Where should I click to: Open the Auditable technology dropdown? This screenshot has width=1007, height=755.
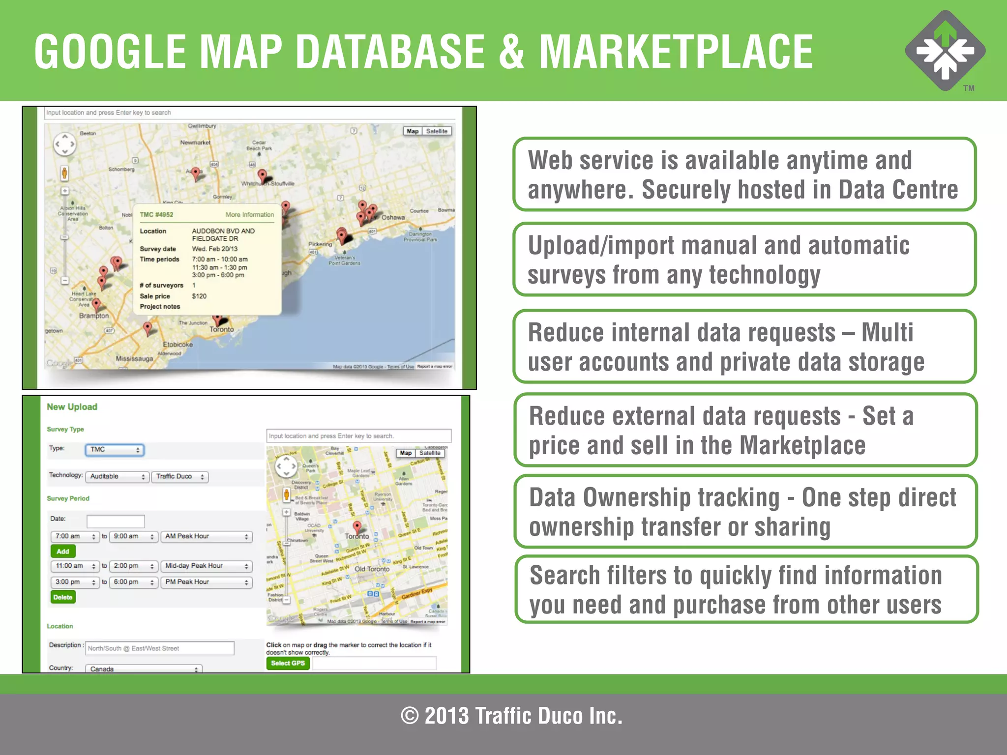point(117,477)
